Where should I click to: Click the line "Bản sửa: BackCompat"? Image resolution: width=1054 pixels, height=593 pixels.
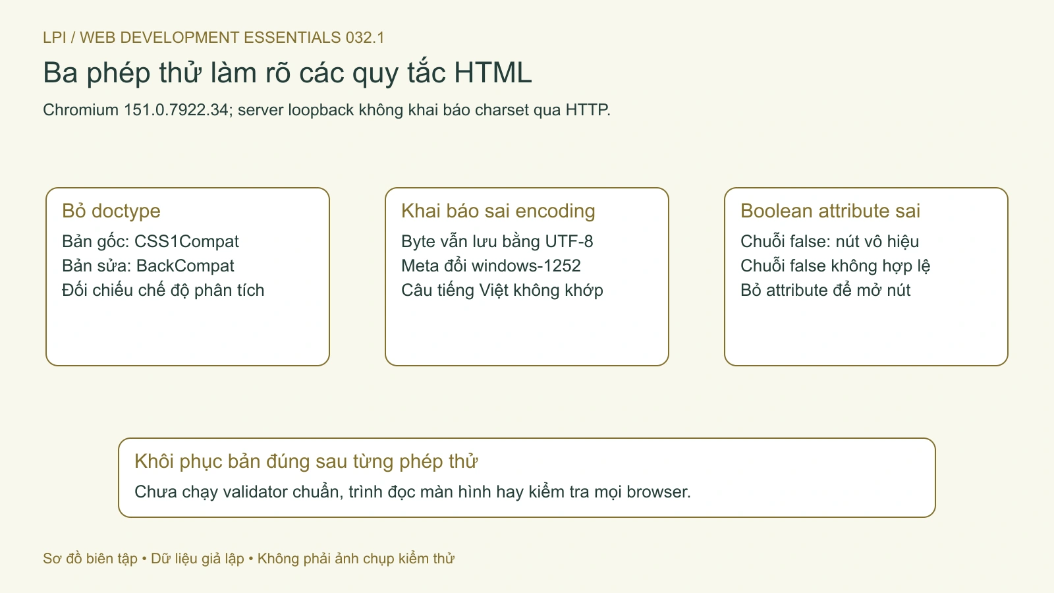coord(148,266)
